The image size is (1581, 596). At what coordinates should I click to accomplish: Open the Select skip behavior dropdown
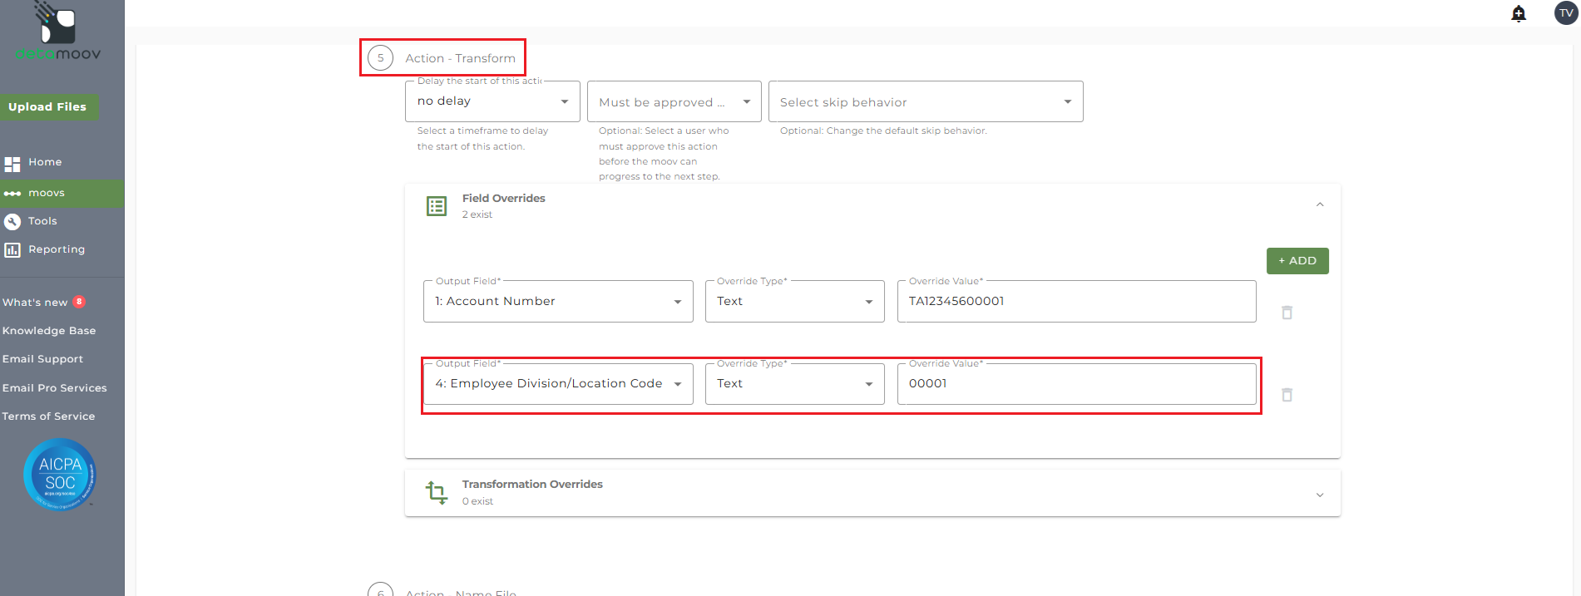[x=925, y=102]
